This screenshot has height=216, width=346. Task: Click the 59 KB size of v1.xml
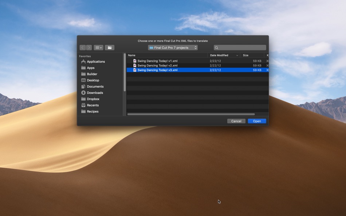tap(257, 61)
